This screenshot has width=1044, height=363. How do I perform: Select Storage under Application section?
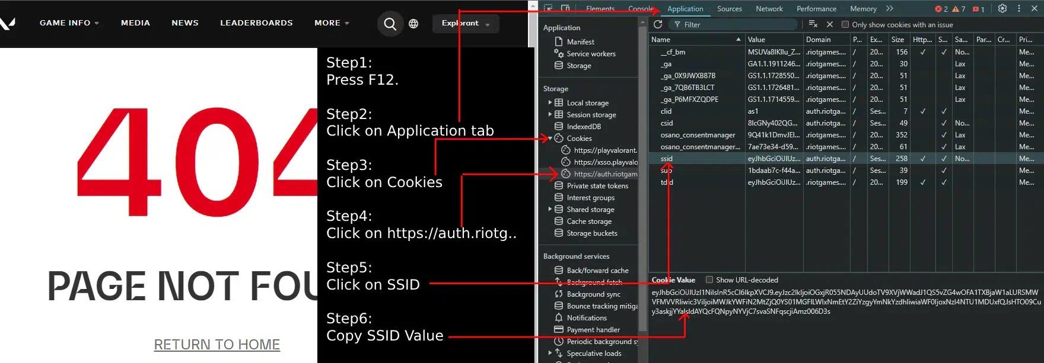(578, 66)
